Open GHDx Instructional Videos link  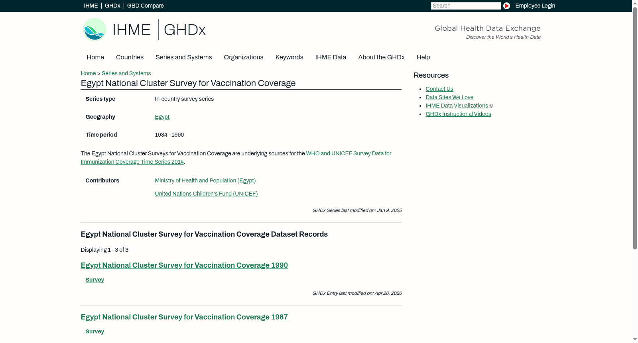[458, 114]
